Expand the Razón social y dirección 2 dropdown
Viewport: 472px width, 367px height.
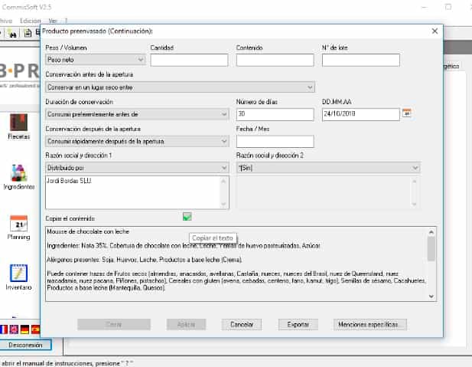415,168
